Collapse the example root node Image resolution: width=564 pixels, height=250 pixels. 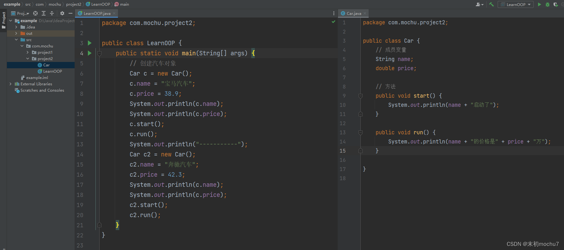pos(11,21)
